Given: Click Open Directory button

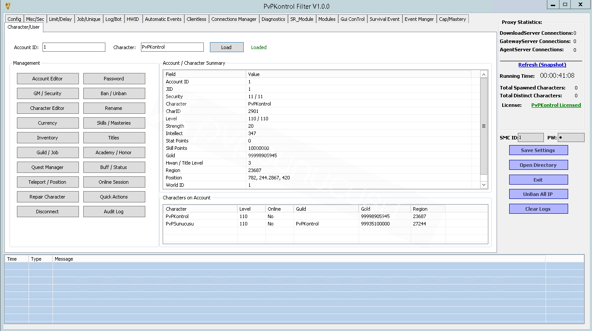Looking at the screenshot, I should 538,165.
